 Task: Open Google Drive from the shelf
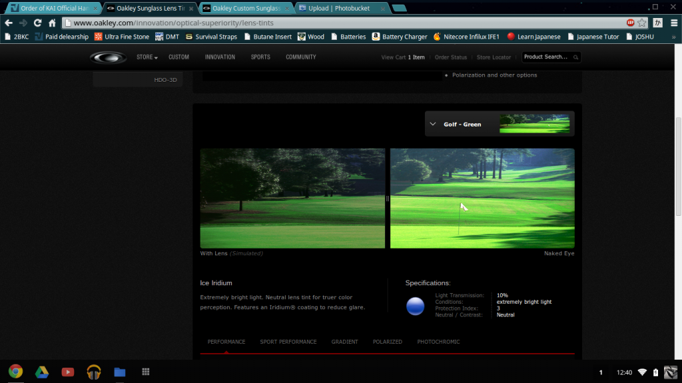[42, 372]
